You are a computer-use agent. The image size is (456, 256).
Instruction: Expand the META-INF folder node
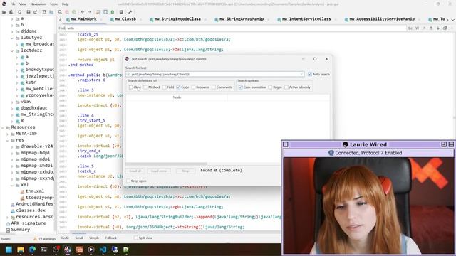[x=7, y=134]
